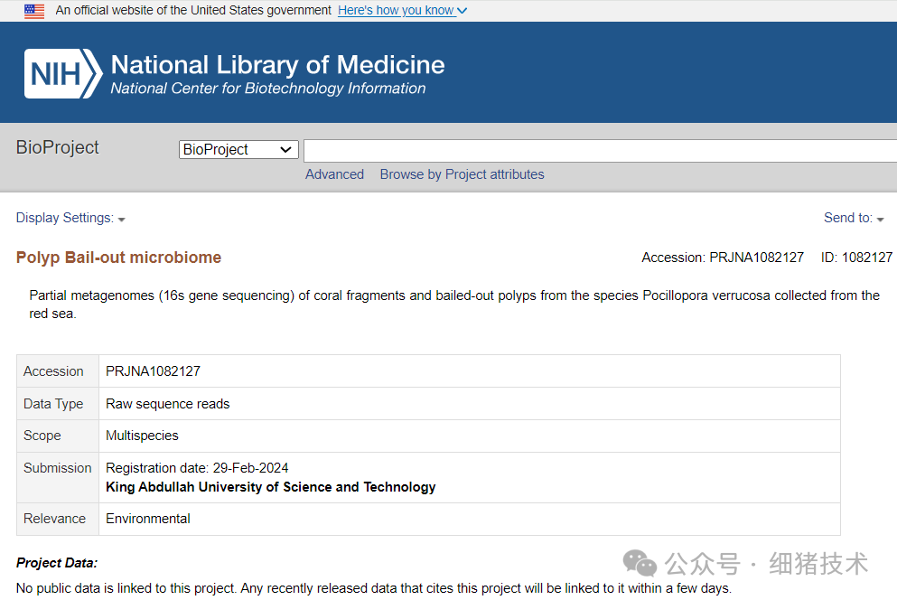Click the Polyp Bail-out microbiome title
Image resolution: width=897 pixels, height=600 pixels.
coord(118,258)
